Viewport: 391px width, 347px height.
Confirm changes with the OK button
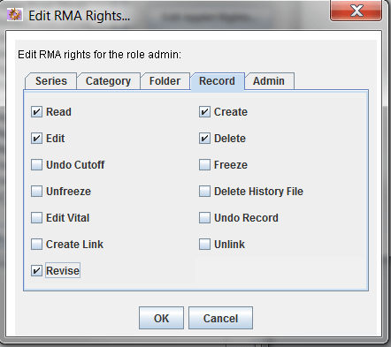(161, 318)
